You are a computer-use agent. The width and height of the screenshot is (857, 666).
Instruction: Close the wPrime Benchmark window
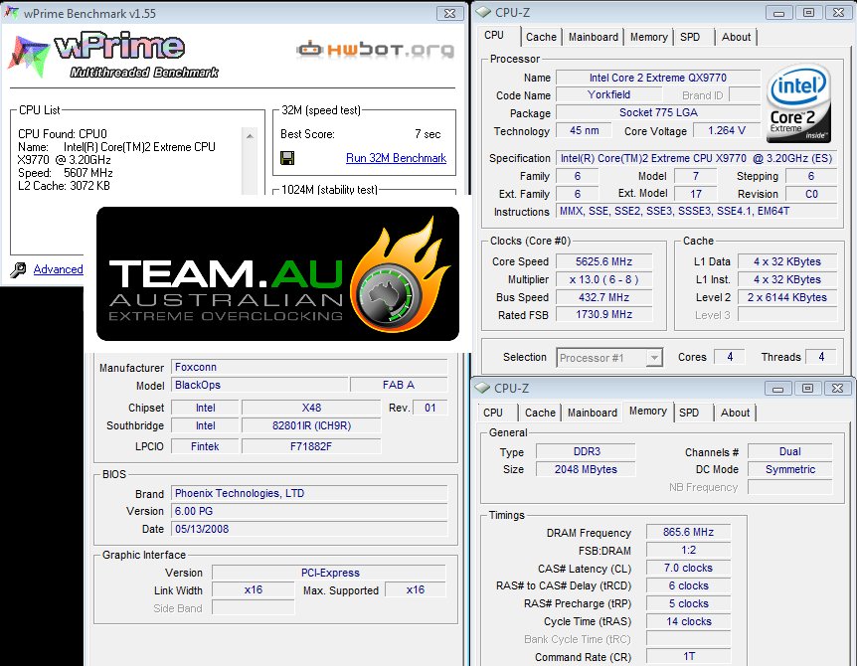pos(449,13)
